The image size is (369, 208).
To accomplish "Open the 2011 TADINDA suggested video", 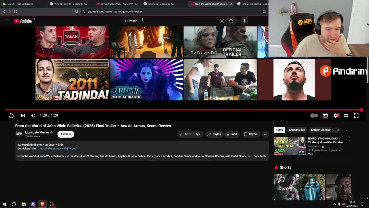I will click(x=72, y=80).
